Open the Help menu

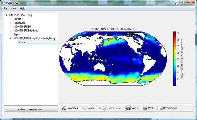point(22,9)
